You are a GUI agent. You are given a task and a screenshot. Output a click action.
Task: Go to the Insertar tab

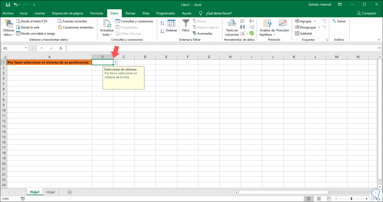point(40,13)
